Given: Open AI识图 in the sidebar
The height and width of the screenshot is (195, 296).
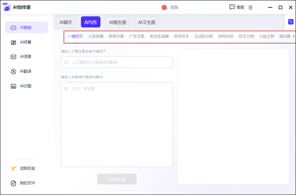Looking at the screenshot, I should coord(26,86).
